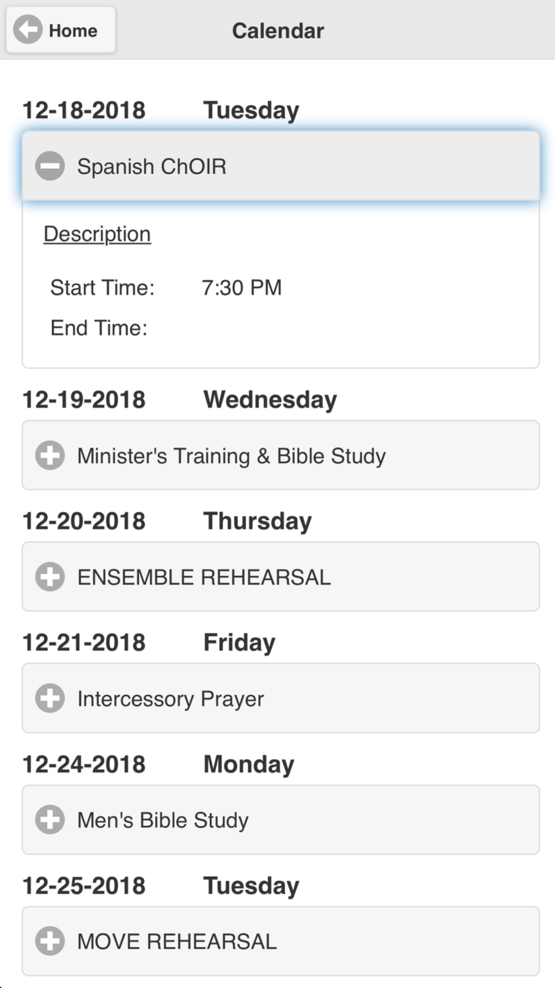Expand the ENSEMBLE REHEARSAL event
This screenshot has height=988, width=555.
click(281, 576)
